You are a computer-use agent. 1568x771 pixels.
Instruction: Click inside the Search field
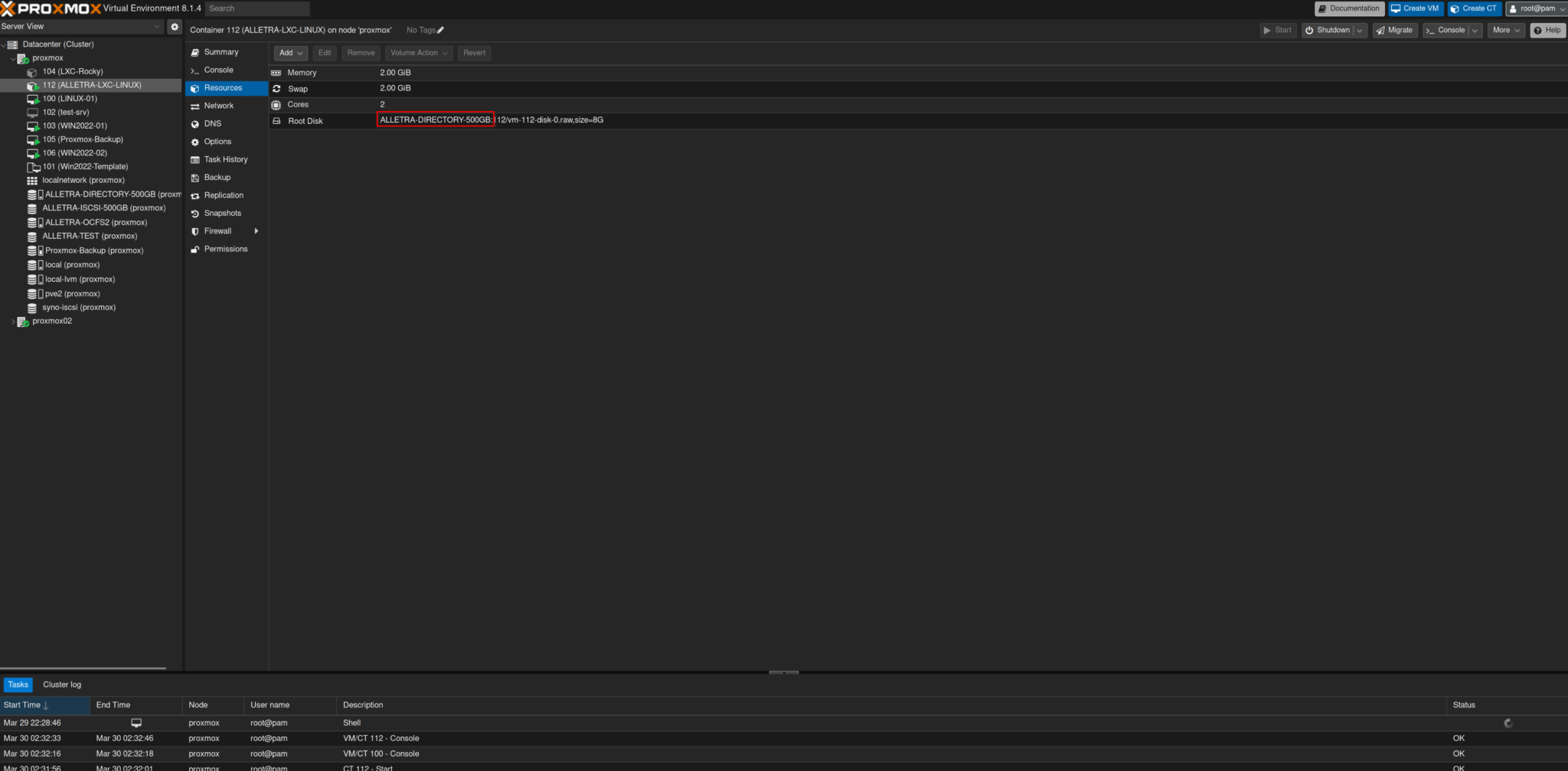click(256, 8)
